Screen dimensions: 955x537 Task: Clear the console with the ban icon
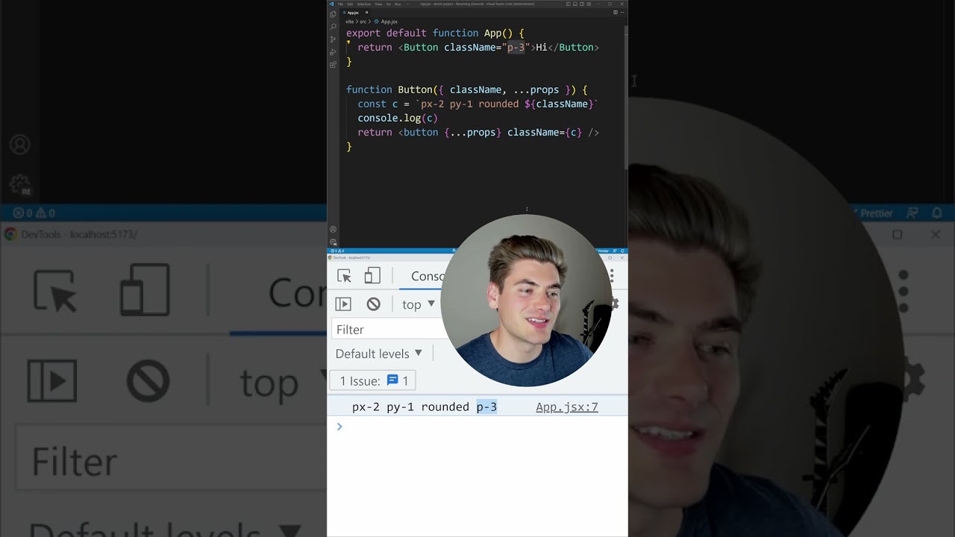click(374, 304)
